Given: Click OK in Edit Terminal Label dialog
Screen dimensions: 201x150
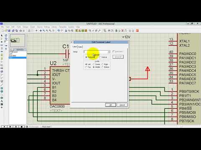Looking at the screenshot, I should pyautogui.click(x=111, y=105).
